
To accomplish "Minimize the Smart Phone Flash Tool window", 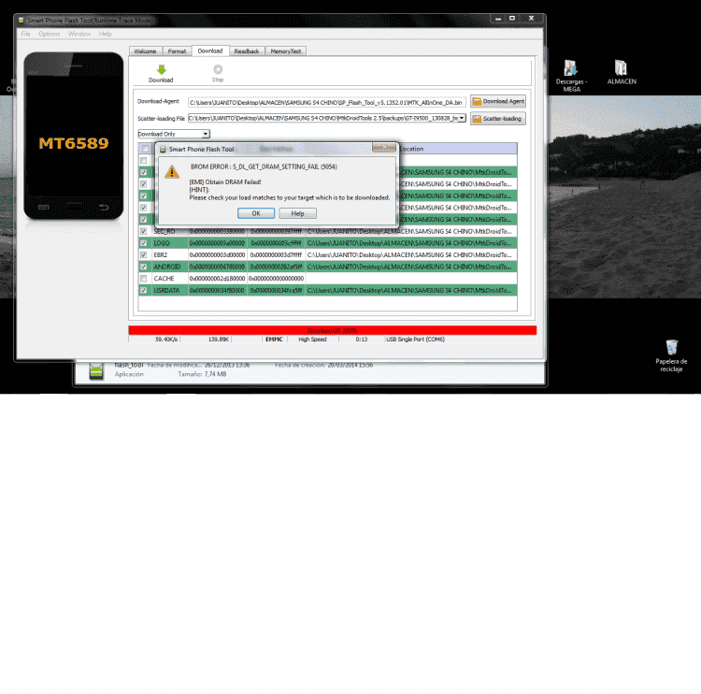I will point(497,19).
